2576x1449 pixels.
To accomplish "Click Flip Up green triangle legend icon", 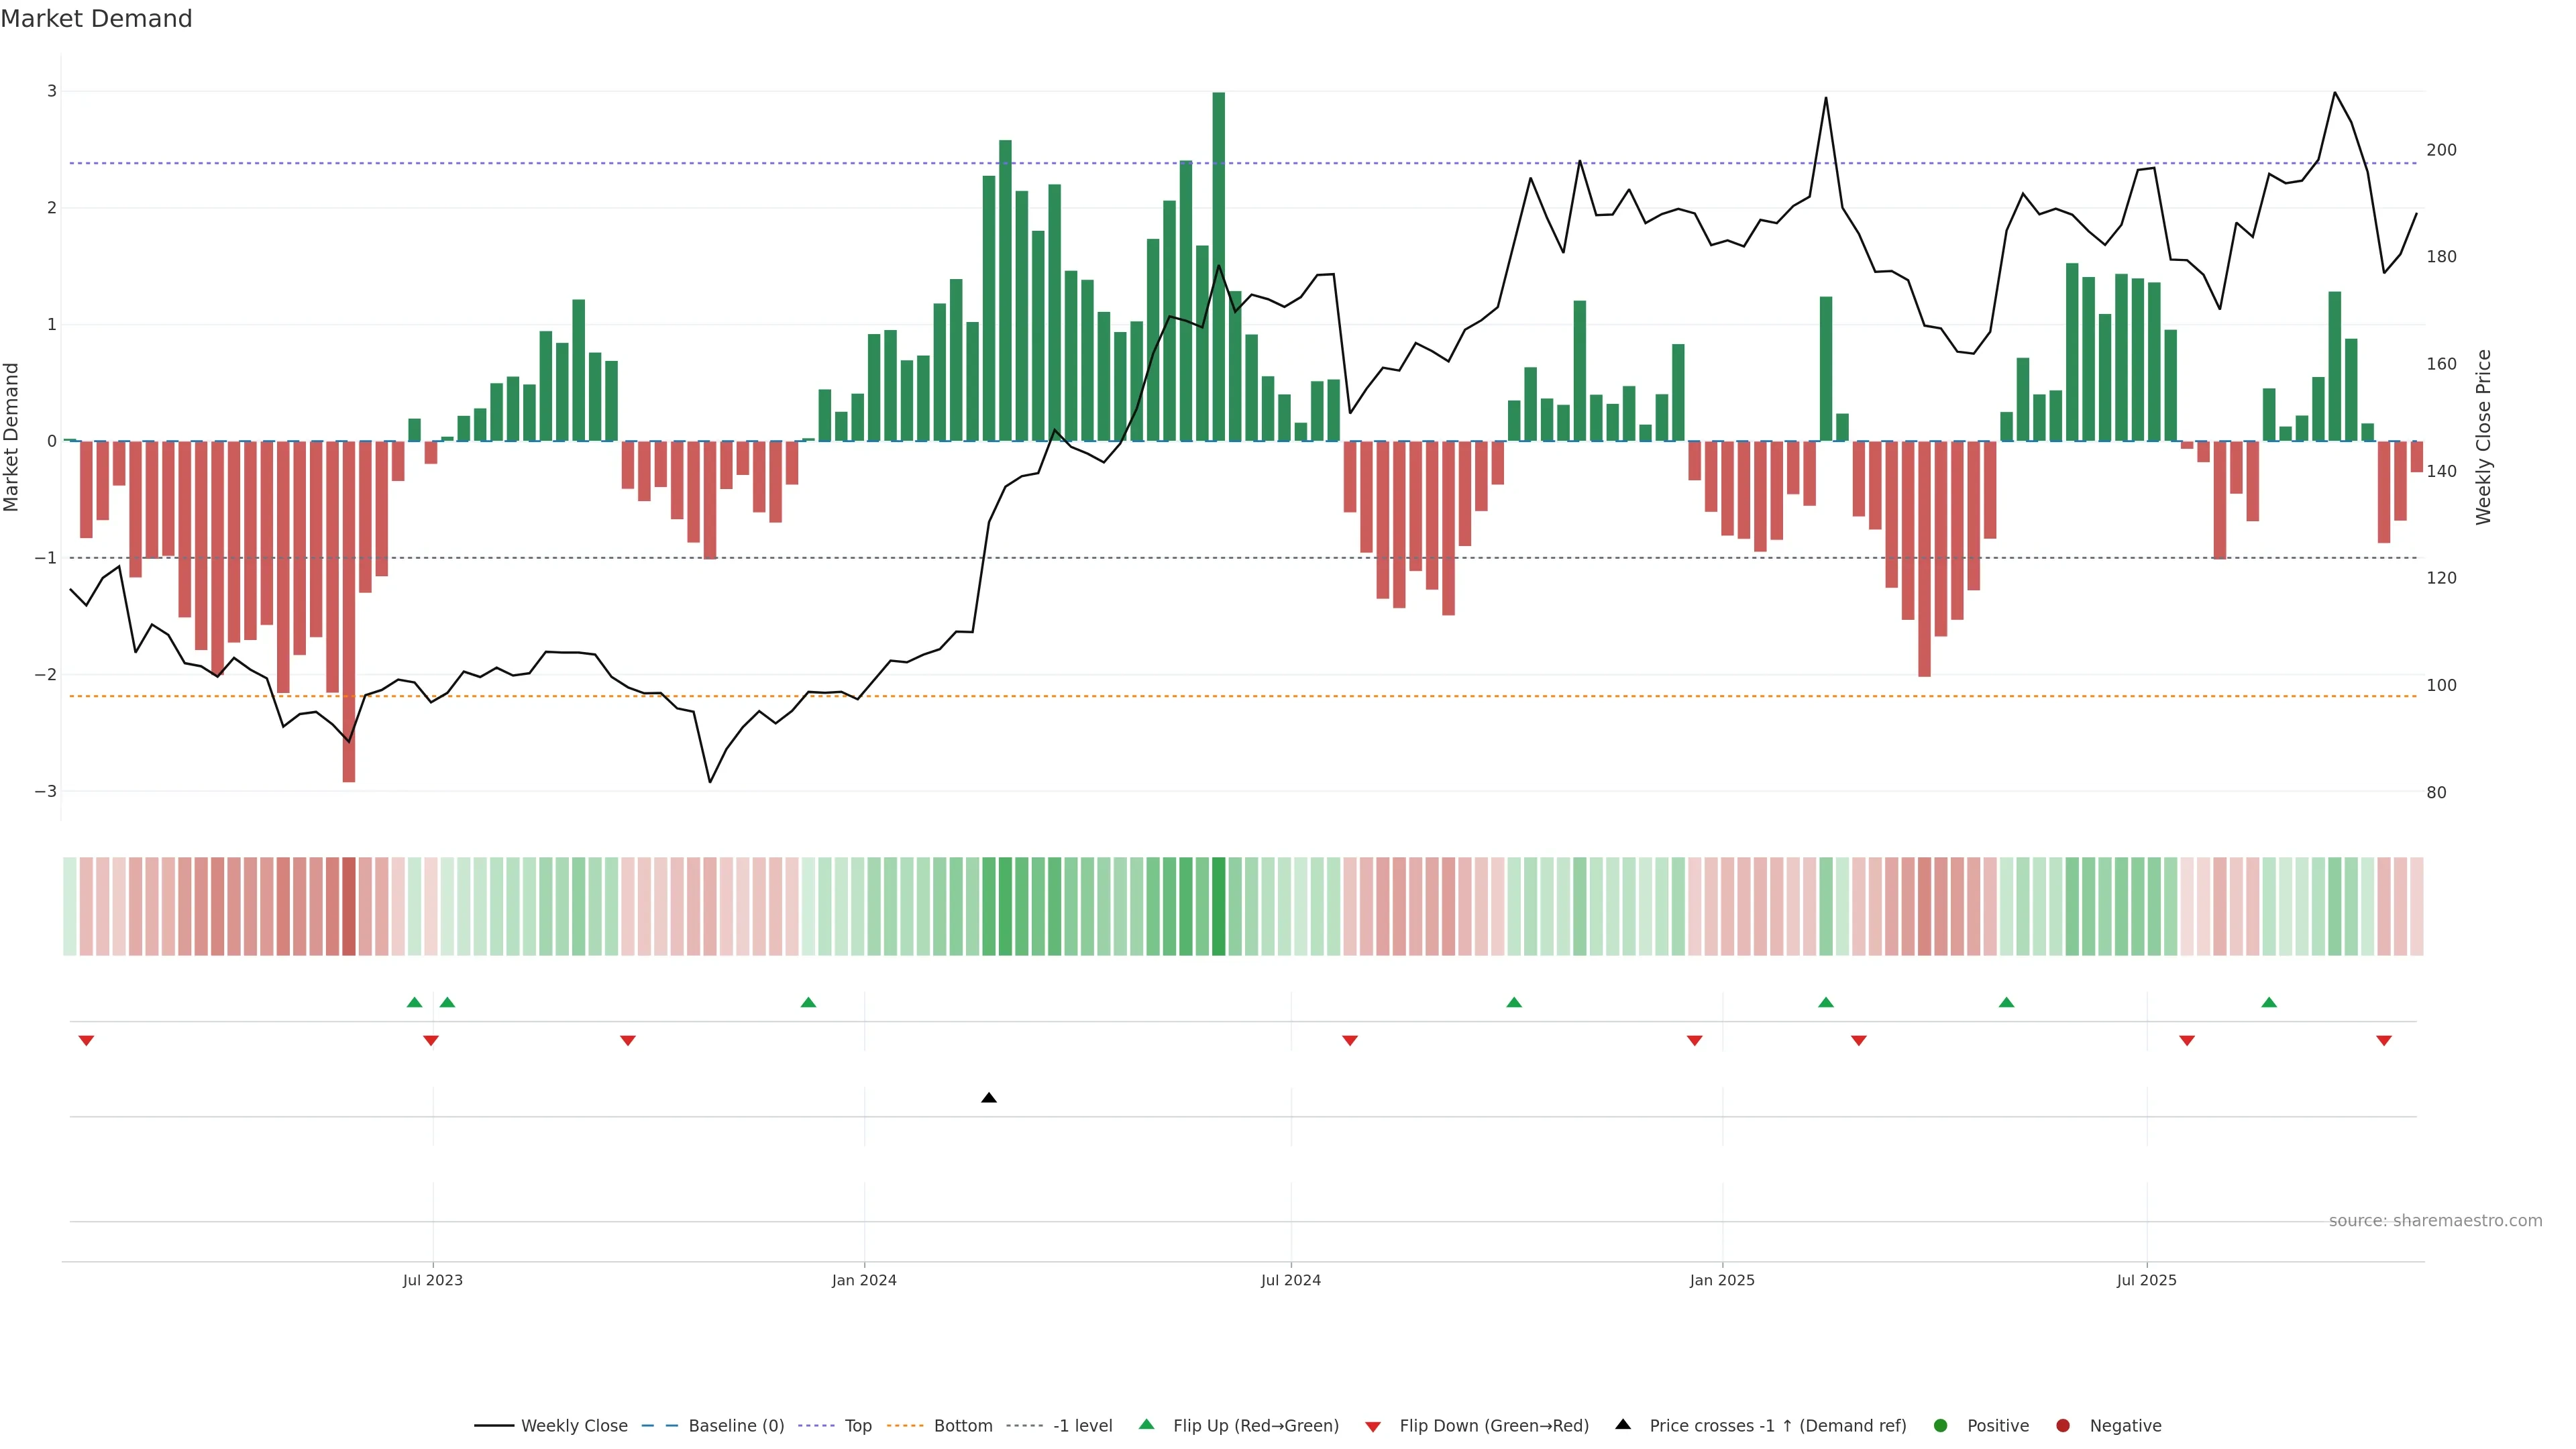I will [1147, 1425].
